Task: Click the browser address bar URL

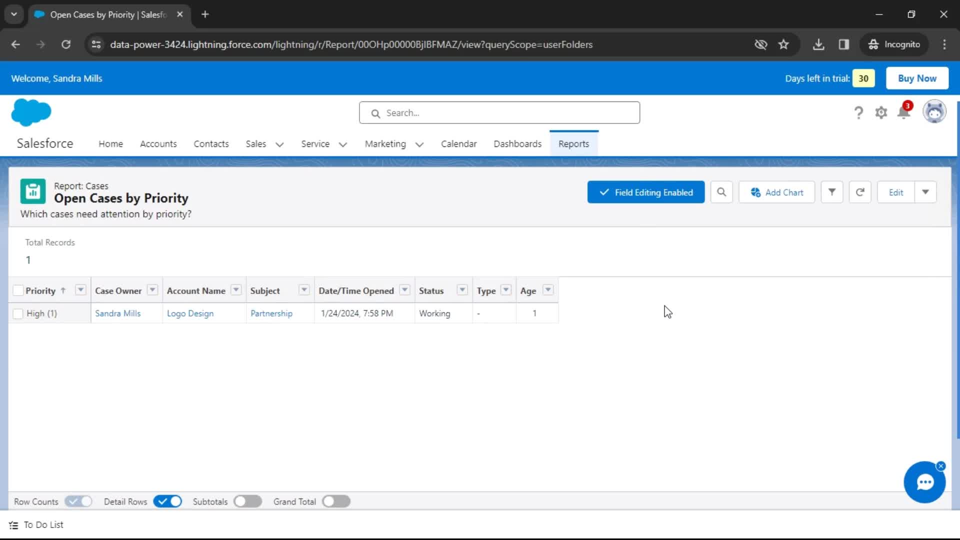Action: coord(351,44)
